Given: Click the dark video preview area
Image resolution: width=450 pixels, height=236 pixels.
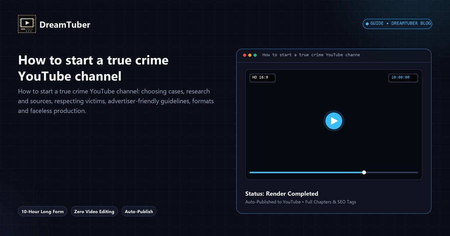Looking at the screenshot, I should [334, 124].
